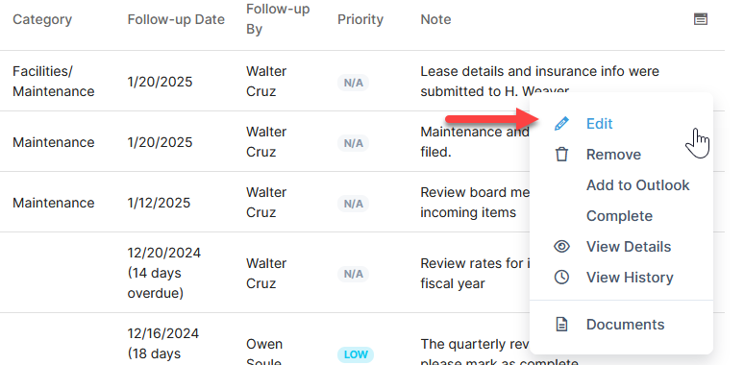This screenshot has height=365, width=744.
Task: Open View Details from the menu
Action: [x=629, y=247]
